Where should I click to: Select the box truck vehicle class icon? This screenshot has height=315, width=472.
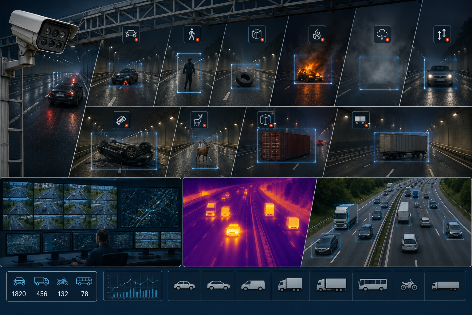(x=290, y=285)
